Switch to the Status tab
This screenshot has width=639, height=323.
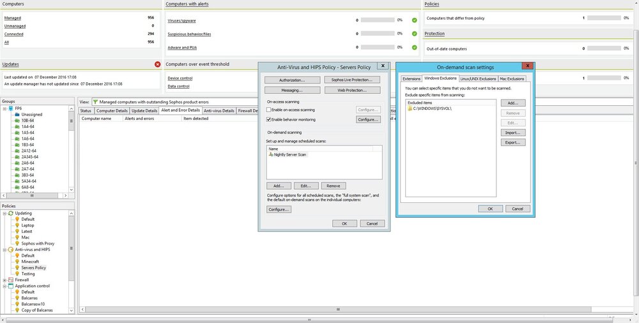coord(86,111)
